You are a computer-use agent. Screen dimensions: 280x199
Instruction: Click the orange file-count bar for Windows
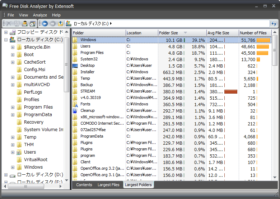[x=263, y=40]
